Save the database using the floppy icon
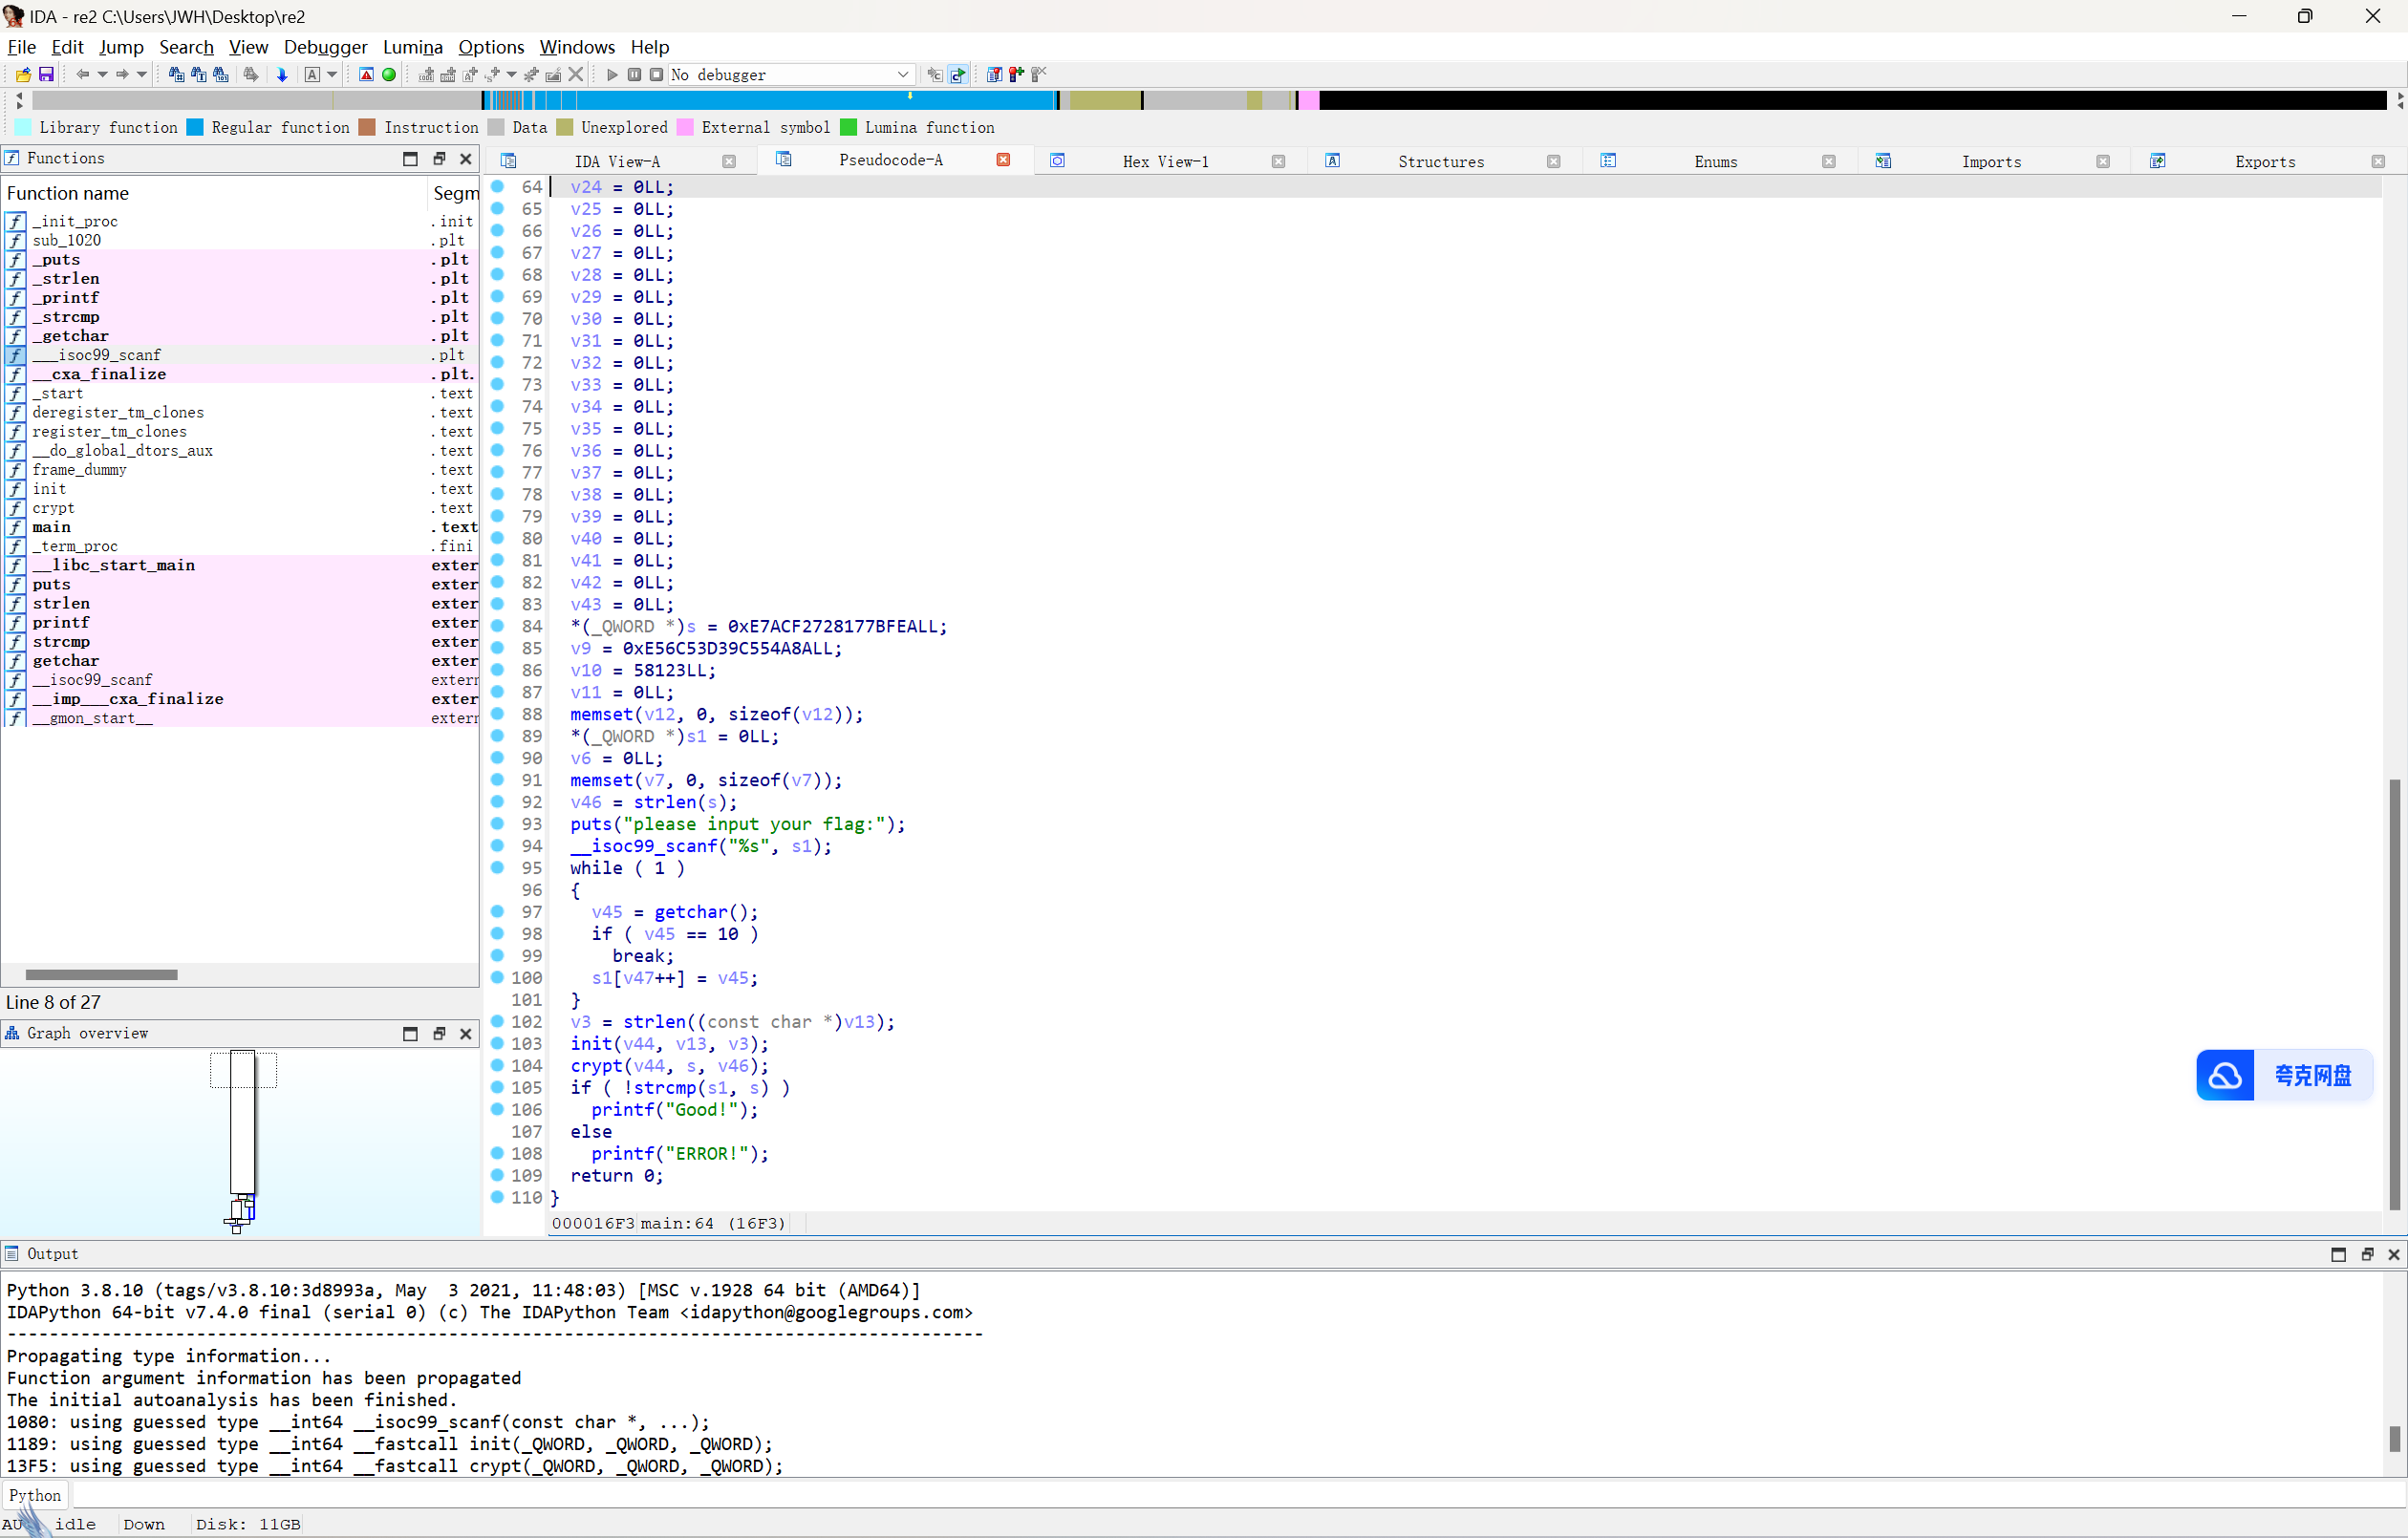Viewport: 2408px width, 1538px height. [x=46, y=75]
